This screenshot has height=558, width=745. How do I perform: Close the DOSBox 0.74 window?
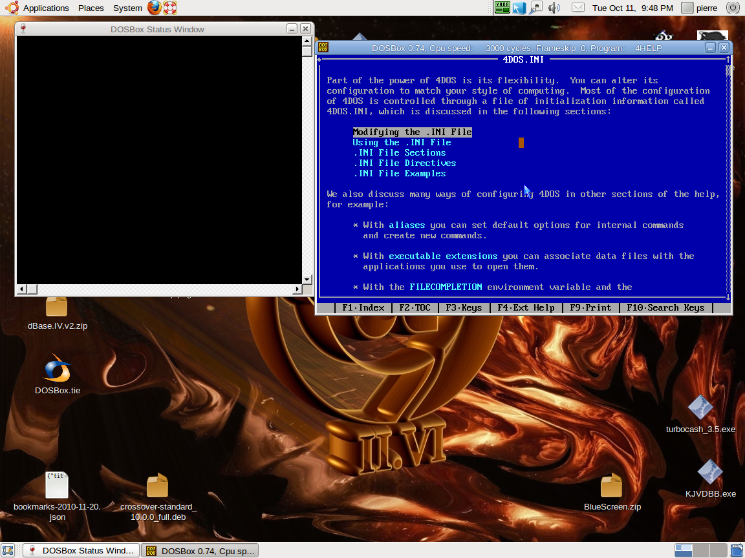click(724, 47)
